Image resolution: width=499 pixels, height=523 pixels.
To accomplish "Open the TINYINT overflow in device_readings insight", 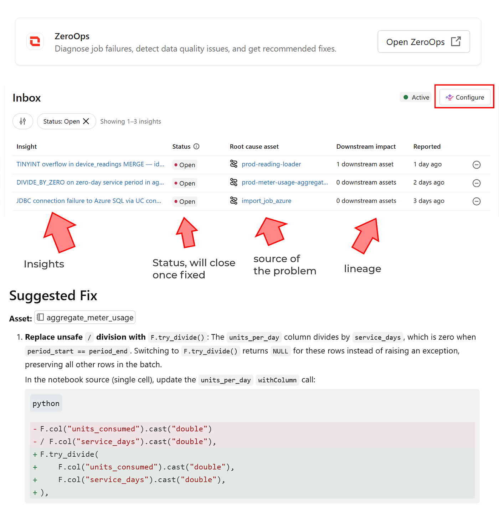I will (90, 164).
